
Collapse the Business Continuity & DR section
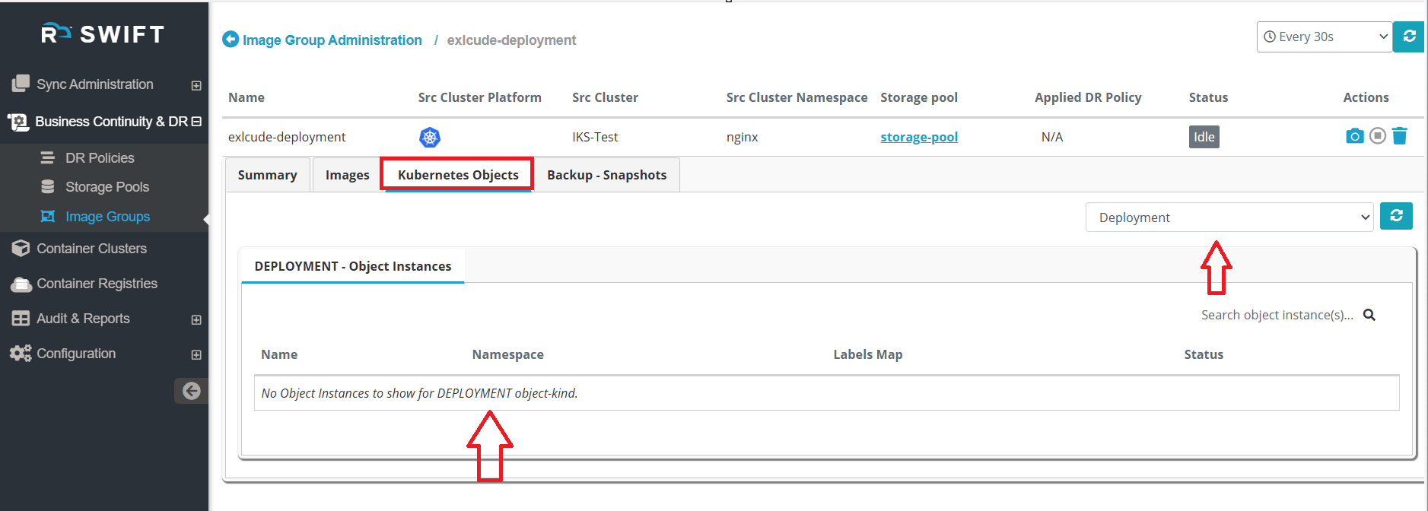(196, 122)
